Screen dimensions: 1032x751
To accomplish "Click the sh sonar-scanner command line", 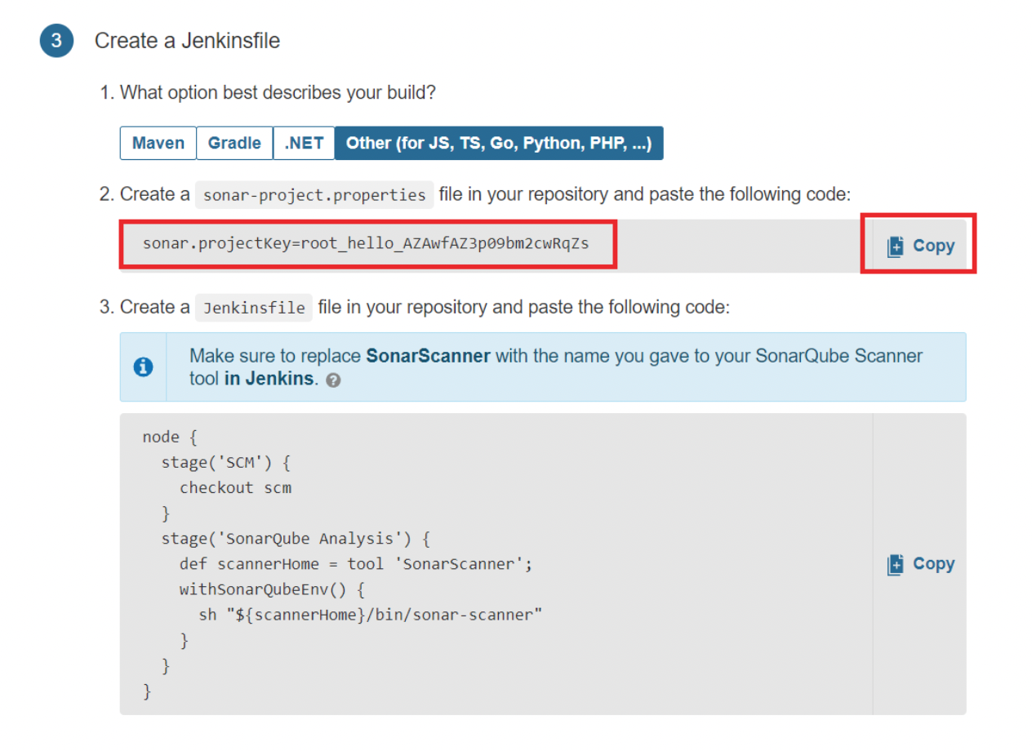I will [x=371, y=615].
